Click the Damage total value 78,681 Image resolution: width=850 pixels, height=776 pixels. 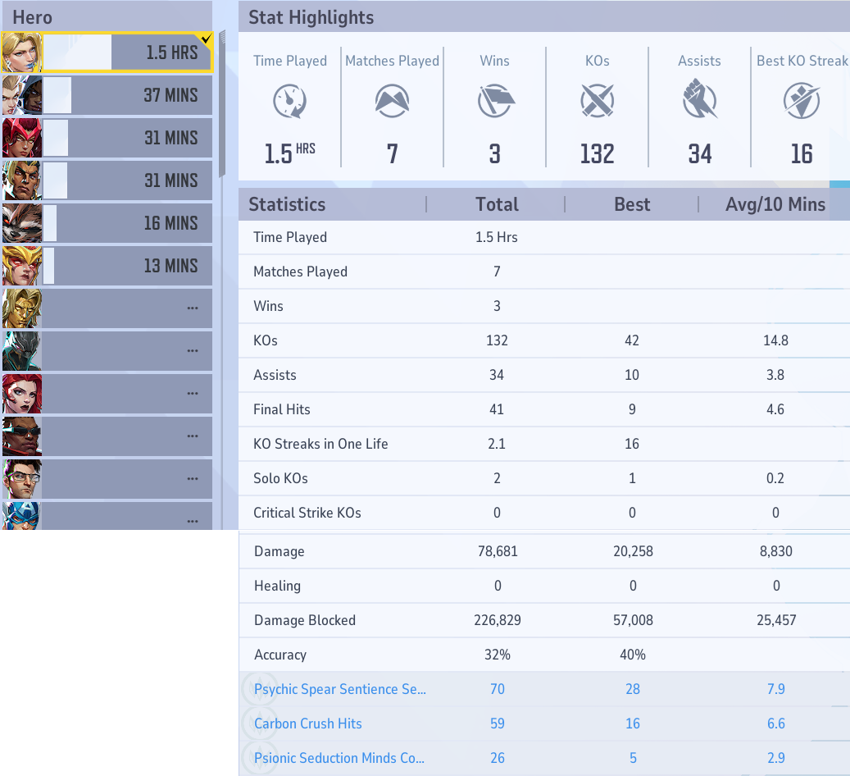(498, 551)
